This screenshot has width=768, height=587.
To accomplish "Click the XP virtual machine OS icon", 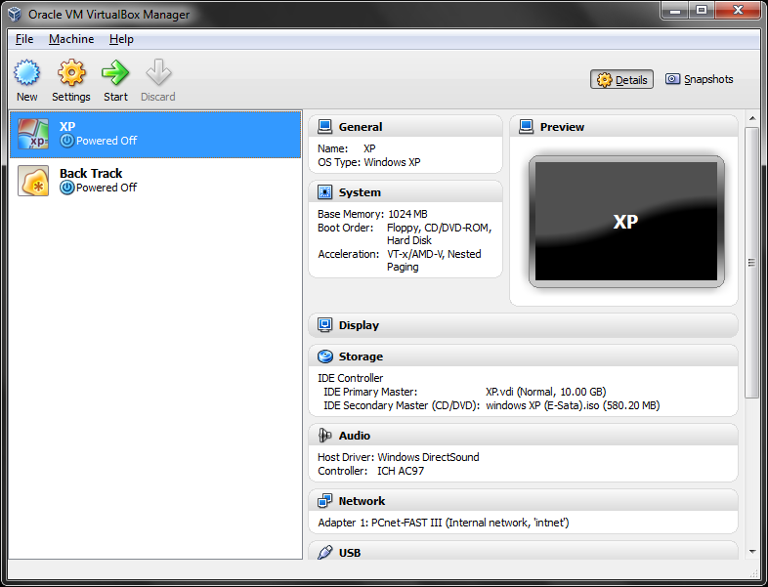I will click(x=33, y=134).
